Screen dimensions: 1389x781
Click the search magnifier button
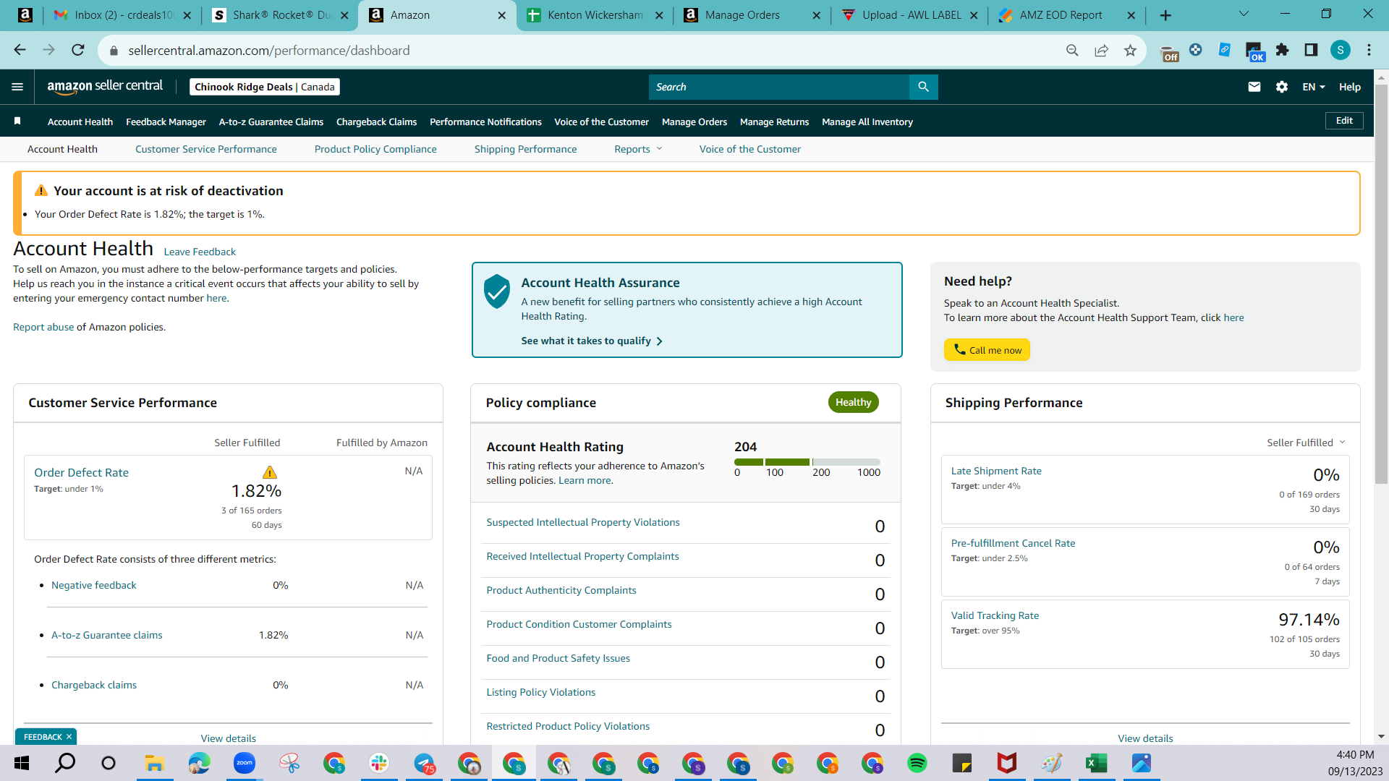[923, 87]
